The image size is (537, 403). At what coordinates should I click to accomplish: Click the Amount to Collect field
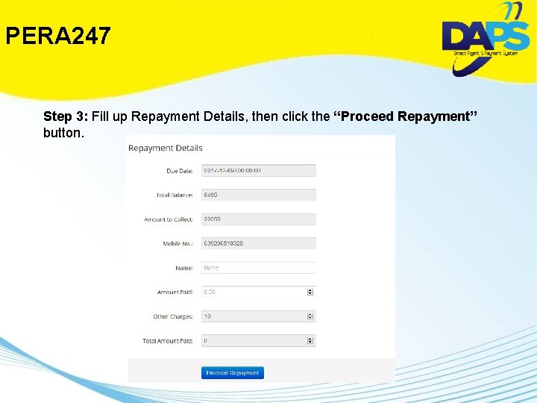point(259,219)
